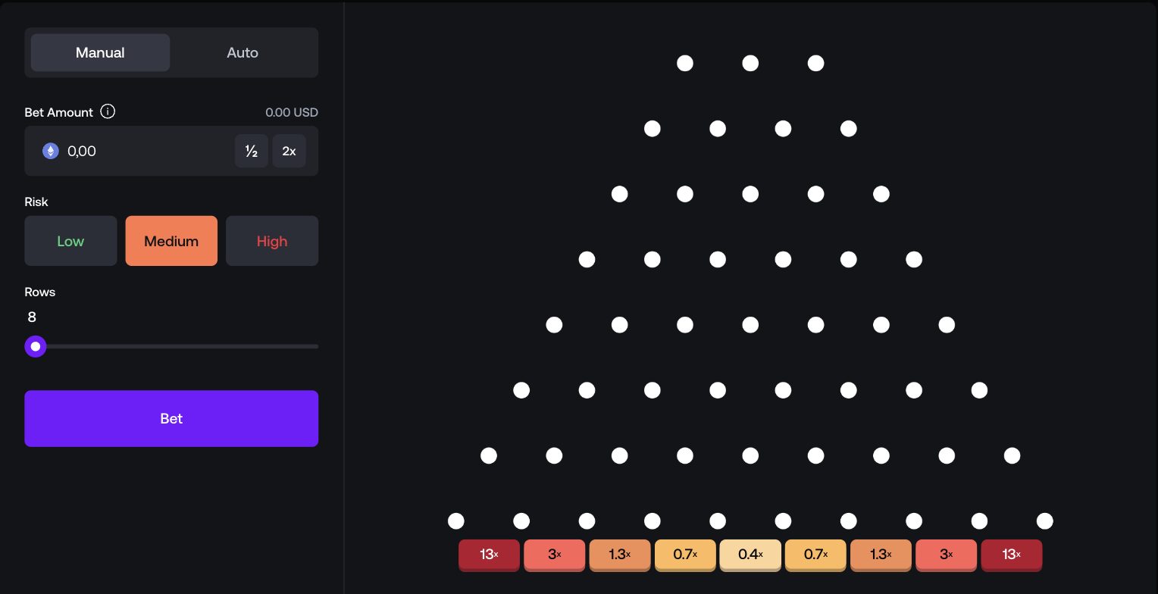The width and height of the screenshot is (1158, 594).
Task: Click the Bet Amount label
Action: pyautogui.click(x=59, y=112)
